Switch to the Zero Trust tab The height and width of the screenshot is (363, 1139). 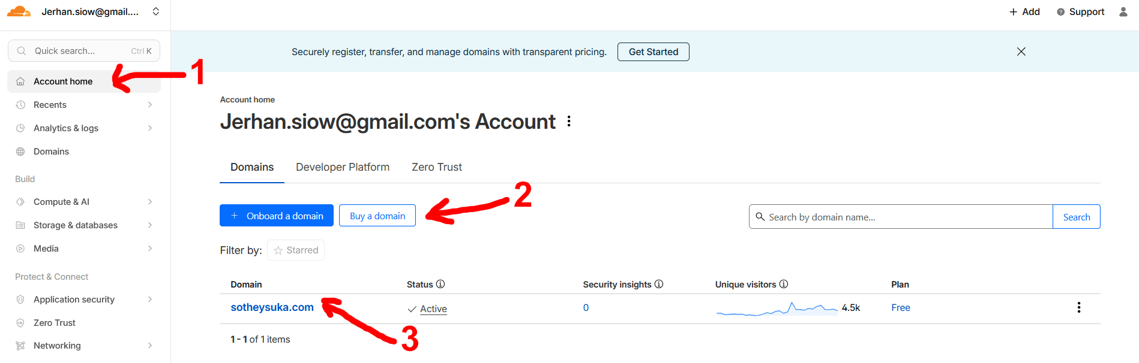pyautogui.click(x=436, y=167)
